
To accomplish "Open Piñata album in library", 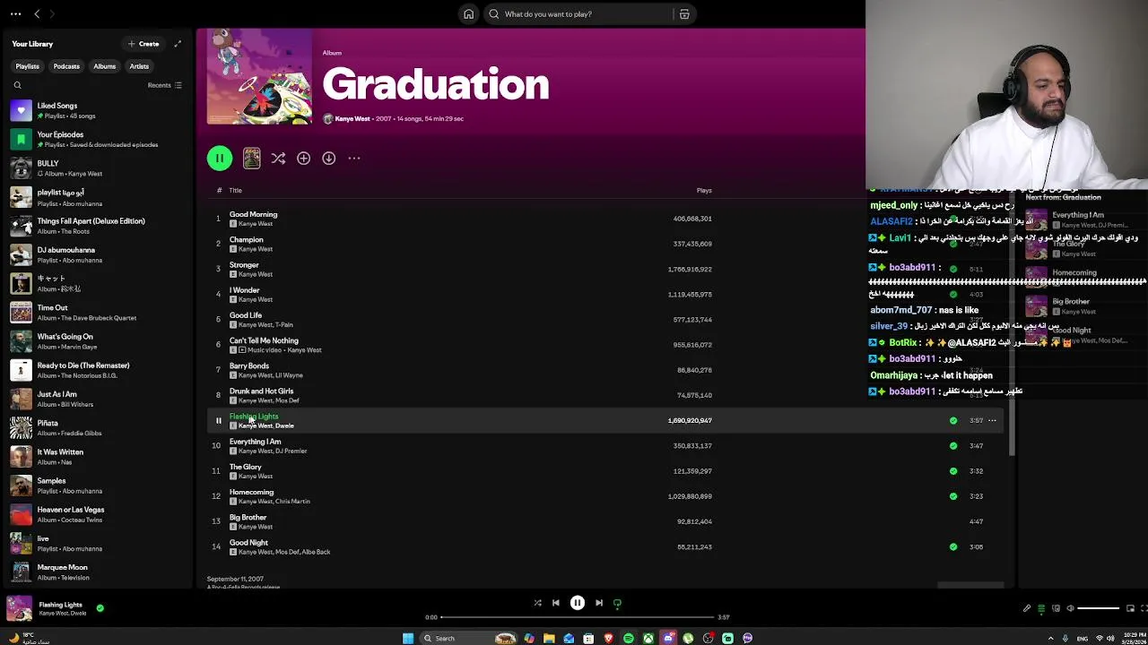I will tap(99, 428).
